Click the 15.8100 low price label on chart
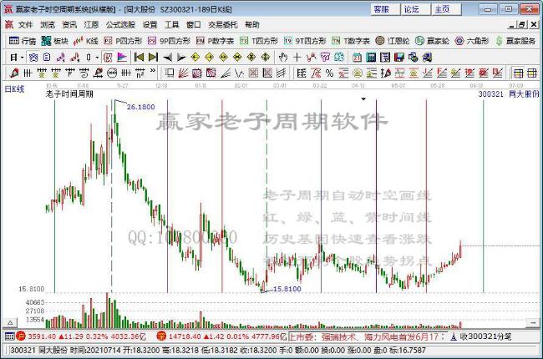Screen dimensions: 543x359 pos(287,289)
